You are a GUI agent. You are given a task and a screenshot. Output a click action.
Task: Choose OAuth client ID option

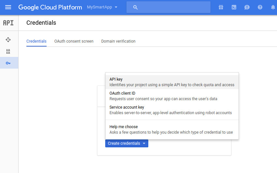[172, 96]
